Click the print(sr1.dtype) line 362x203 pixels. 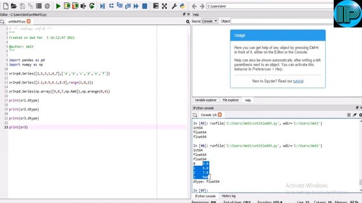coord(24,100)
